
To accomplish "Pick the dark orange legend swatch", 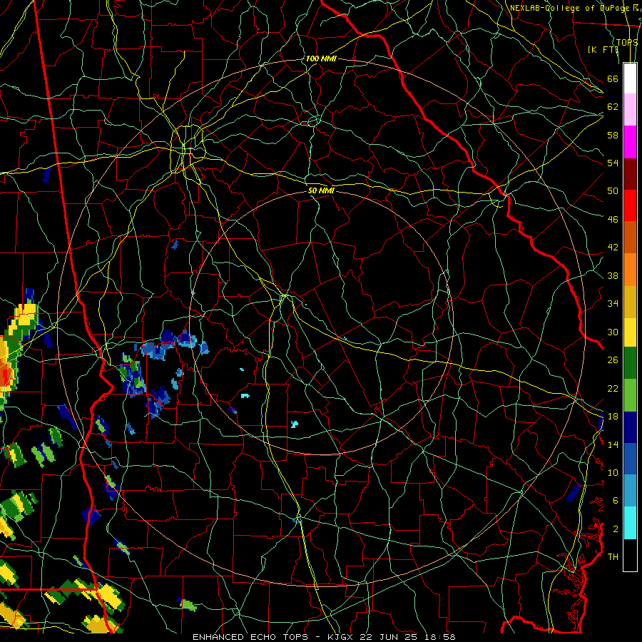I will (630, 237).
